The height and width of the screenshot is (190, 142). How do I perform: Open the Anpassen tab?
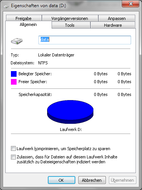click(x=117, y=18)
